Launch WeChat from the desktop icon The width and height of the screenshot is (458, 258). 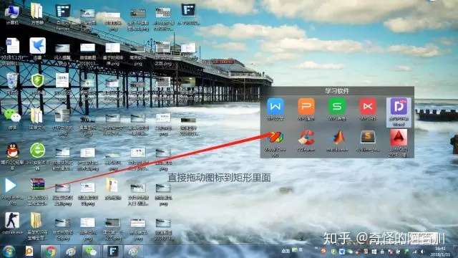coord(12,115)
